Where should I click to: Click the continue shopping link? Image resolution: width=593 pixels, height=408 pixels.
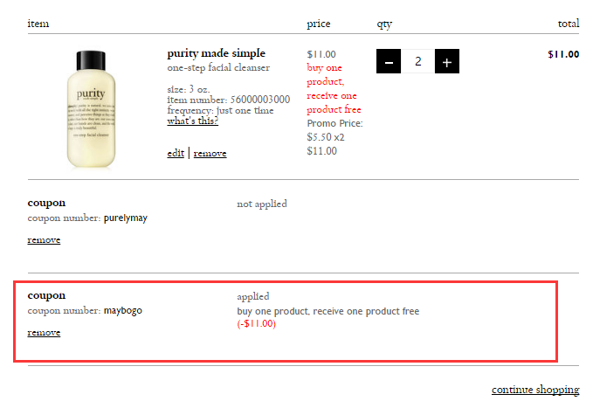(x=535, y=390)
